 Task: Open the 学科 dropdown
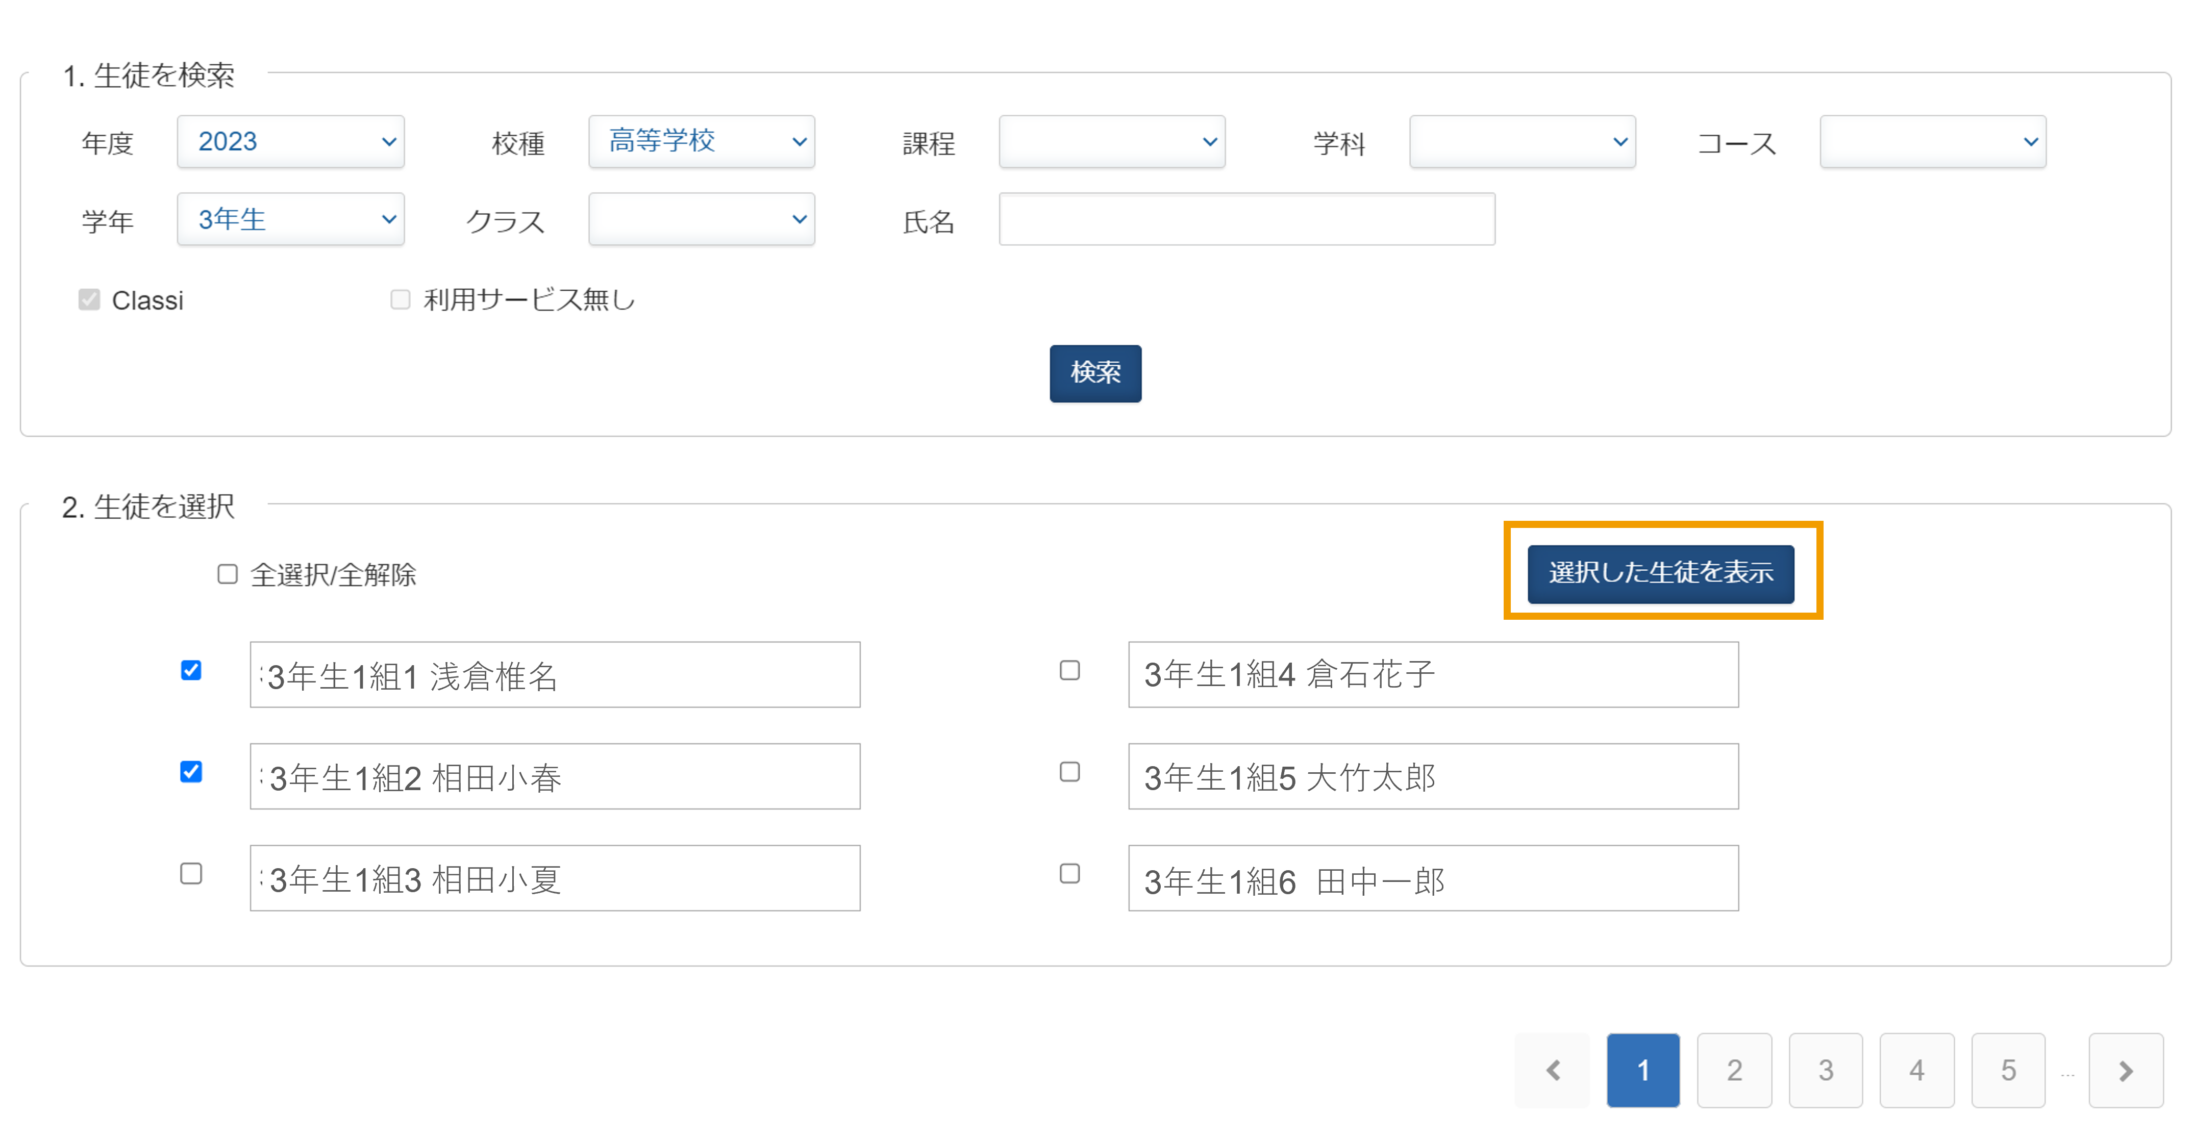coord(1522,141)
